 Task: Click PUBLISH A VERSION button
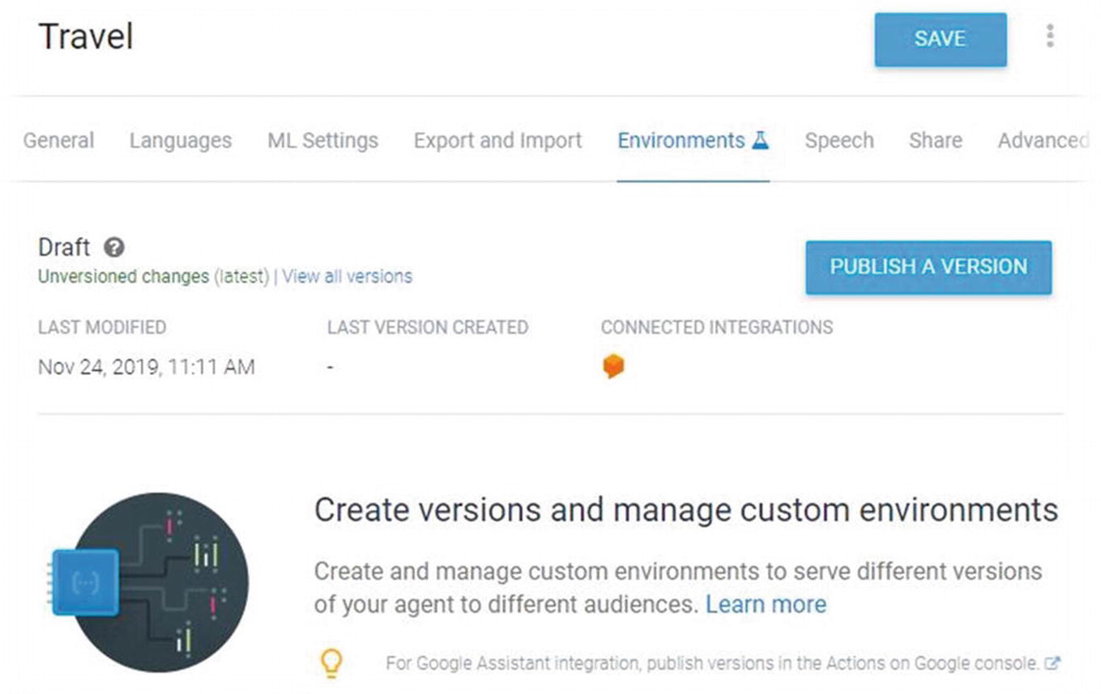(x=928, y=266)
